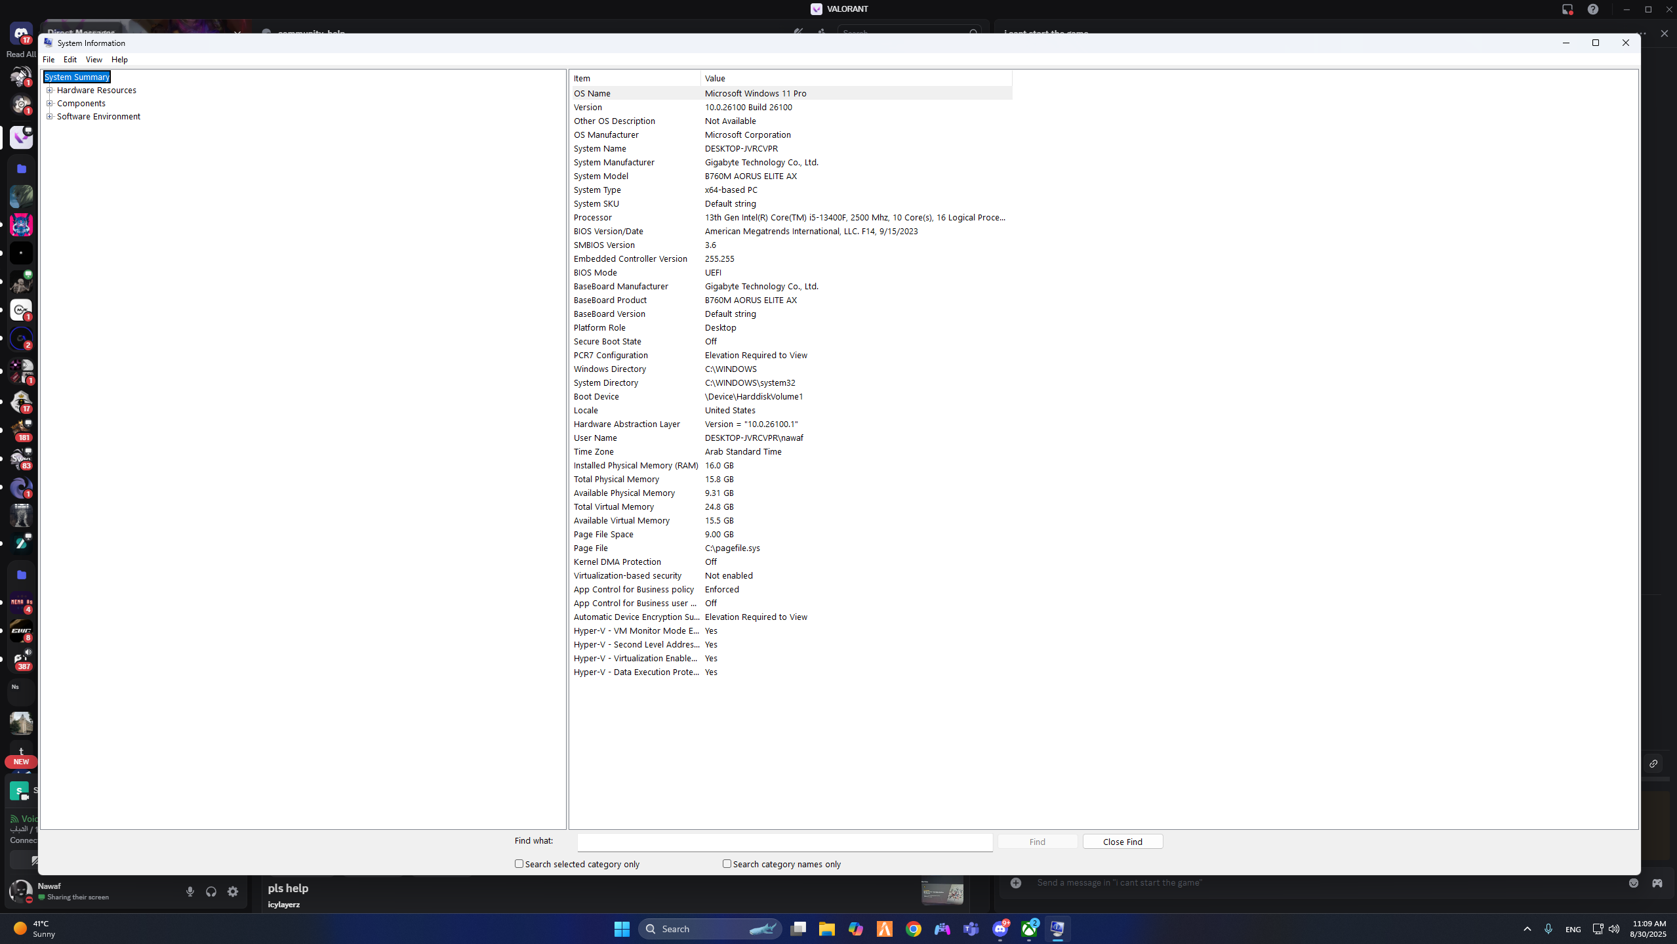Open Google Chrome from the taskbar
This screenshot has height=944, width=1677.
coord(914,929)
